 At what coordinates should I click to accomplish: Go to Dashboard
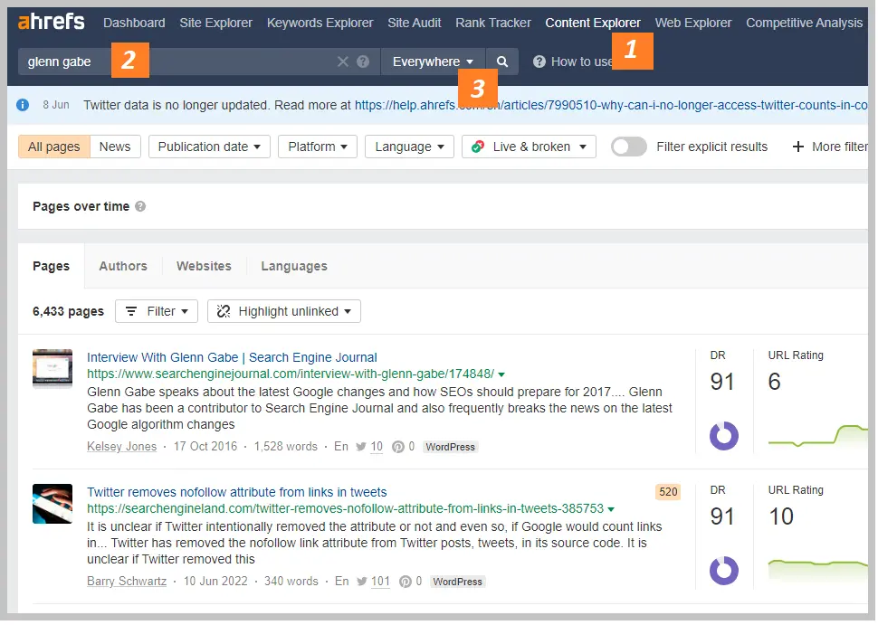pos(134,23)
